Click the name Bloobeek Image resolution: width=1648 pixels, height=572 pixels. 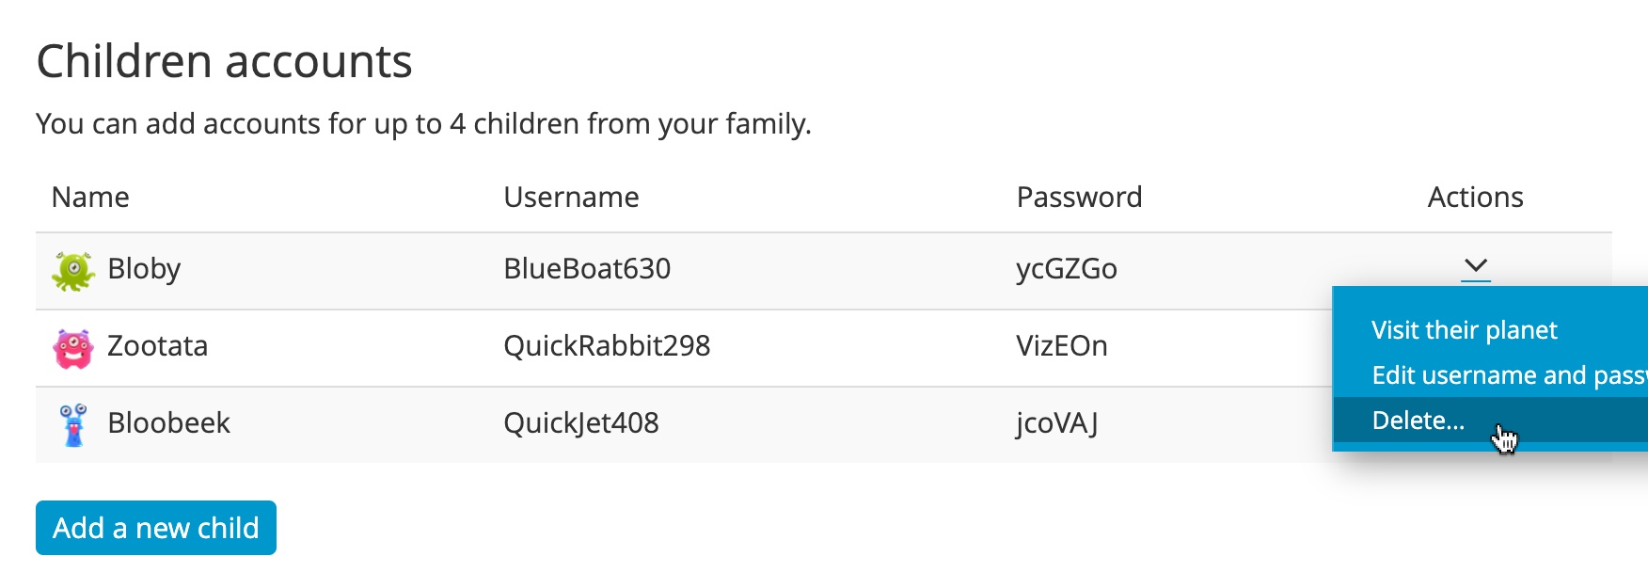[168, 423]
